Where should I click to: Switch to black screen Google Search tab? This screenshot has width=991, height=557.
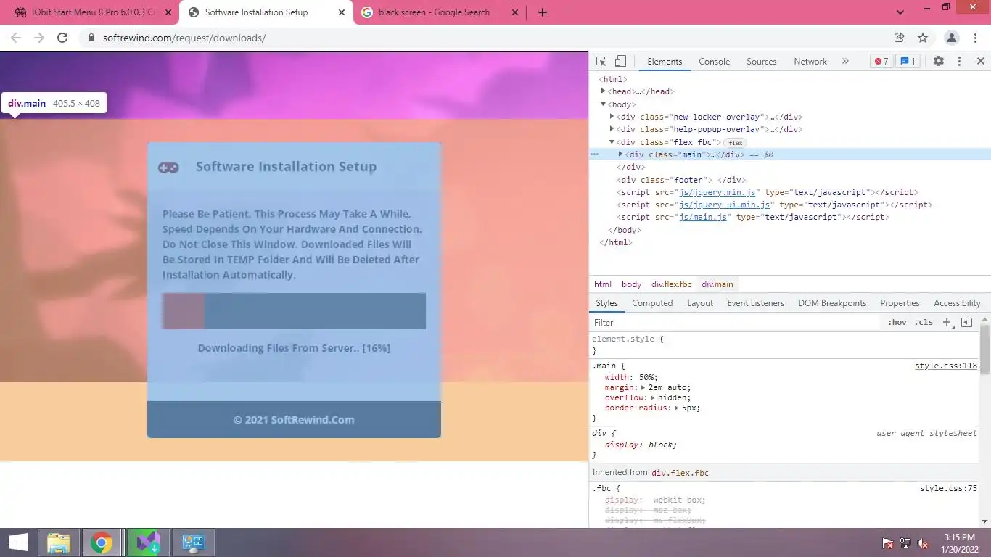pyautogui.click(x=440, y=12)
